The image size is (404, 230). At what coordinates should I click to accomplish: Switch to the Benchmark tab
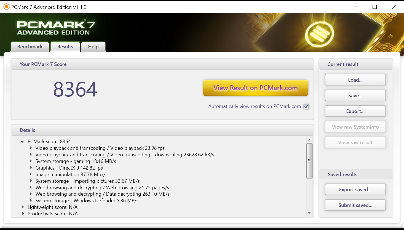pos(30,47)
